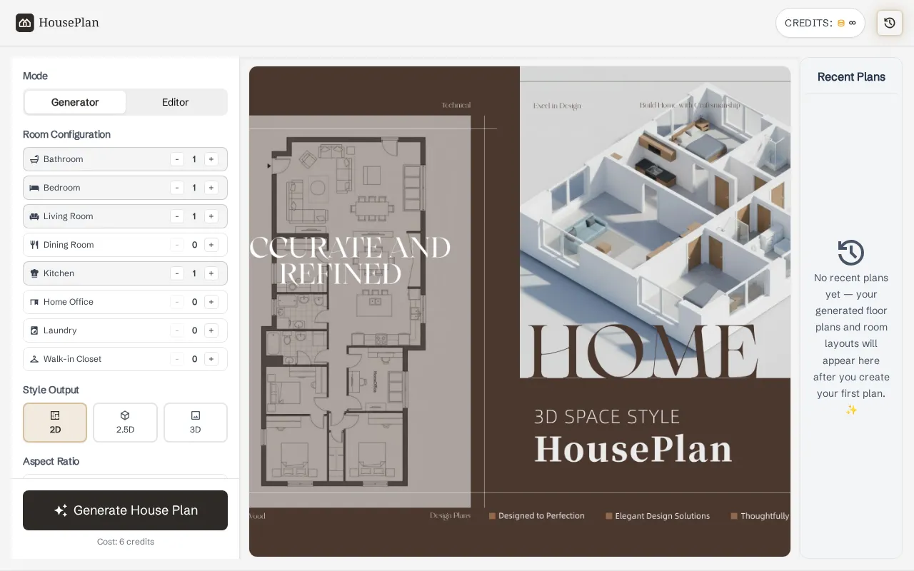This screenshot has height=571, width=914.
Task: Click the Cost: 6 credits text
Action: coord(126,542)
